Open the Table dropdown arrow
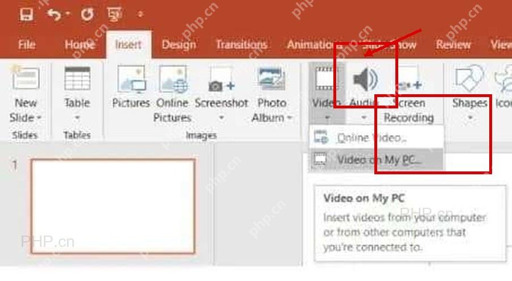512x281 pixels. click(x=77, y=118)
